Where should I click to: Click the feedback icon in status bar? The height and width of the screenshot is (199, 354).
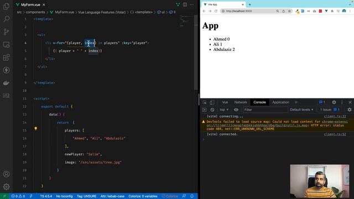(184, 196)
